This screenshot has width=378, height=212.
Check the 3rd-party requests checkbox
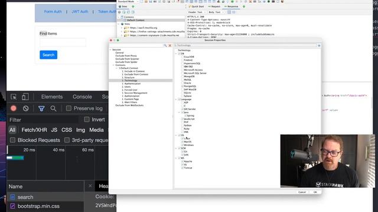click(67, 140)
